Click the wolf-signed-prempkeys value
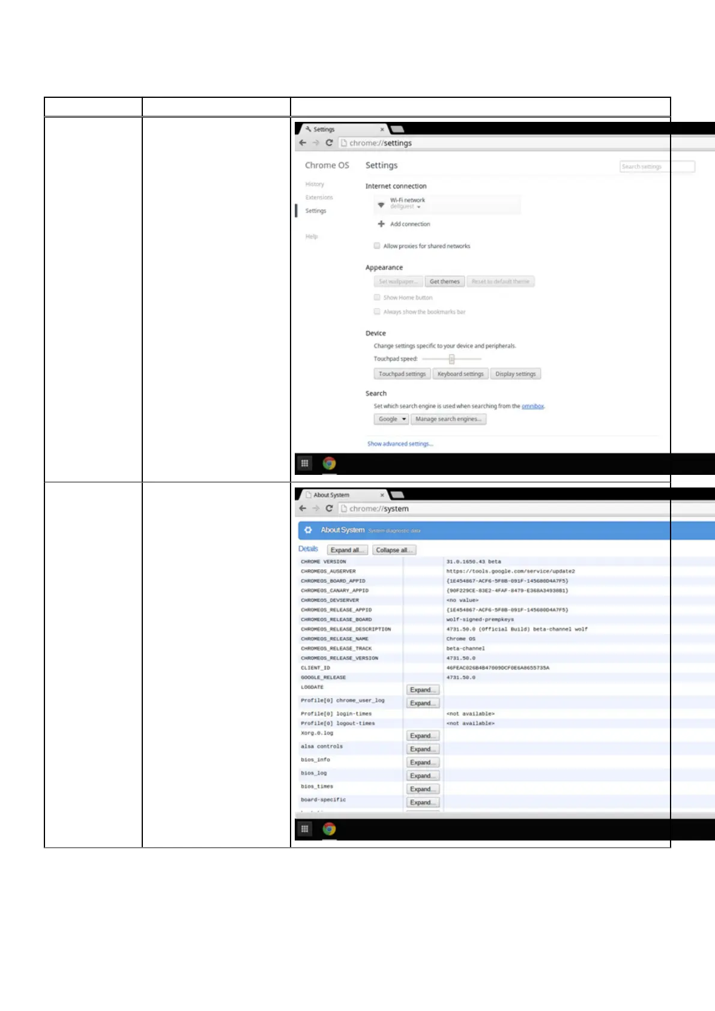 (x=480, y=620)
